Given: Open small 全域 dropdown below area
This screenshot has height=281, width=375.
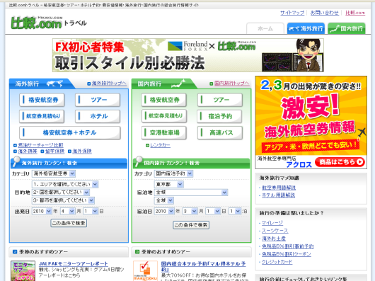Looking at the screenshot, I should click(164, 200).
